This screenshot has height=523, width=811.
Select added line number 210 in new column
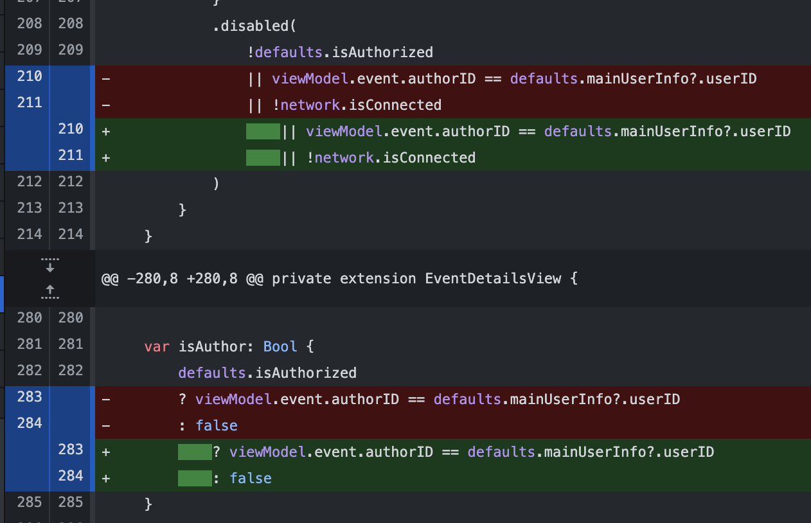click(71, 129)
